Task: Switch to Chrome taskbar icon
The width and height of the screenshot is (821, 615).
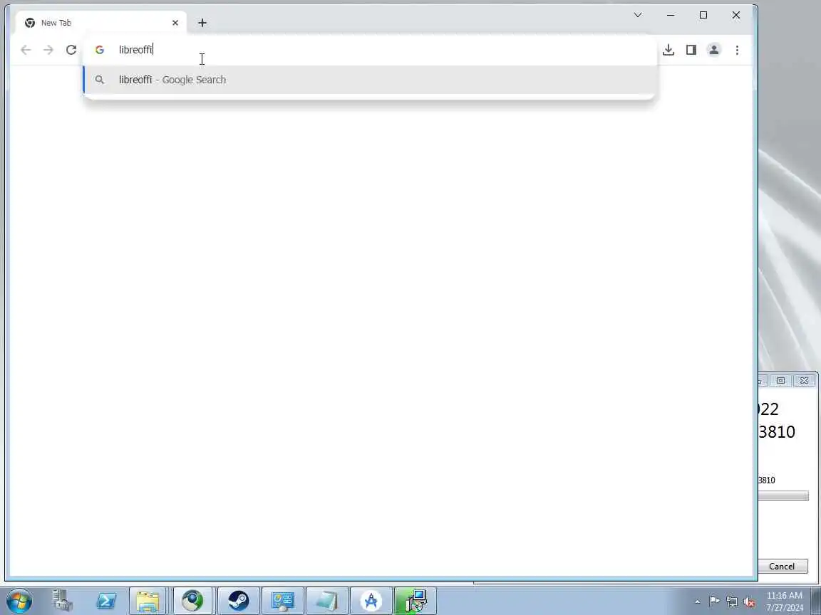Action: 192,600
